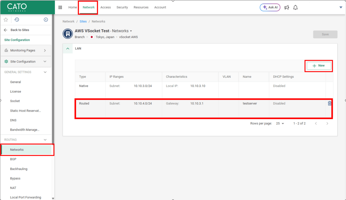Click the New network button
This screenshot has width=346, height=200.
319,66
